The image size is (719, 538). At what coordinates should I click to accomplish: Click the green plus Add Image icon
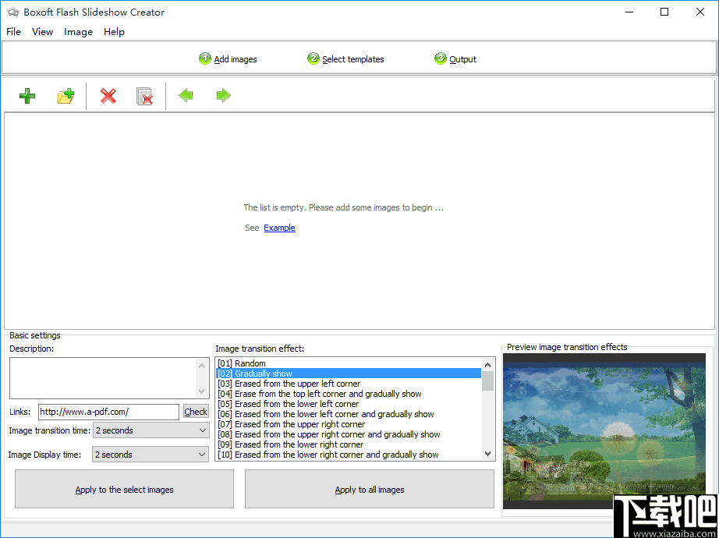27,95
